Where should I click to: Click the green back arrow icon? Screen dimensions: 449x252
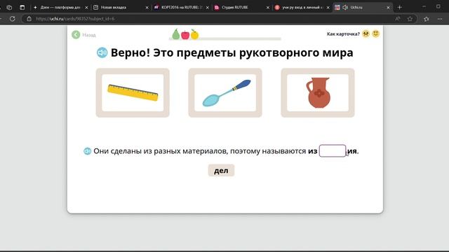pos(76,34)
